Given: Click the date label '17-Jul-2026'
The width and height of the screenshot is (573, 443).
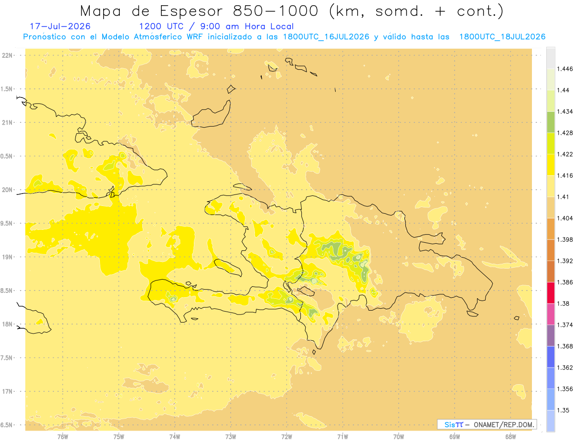Looking at the screenshot, I should click(x=60, y=26).
